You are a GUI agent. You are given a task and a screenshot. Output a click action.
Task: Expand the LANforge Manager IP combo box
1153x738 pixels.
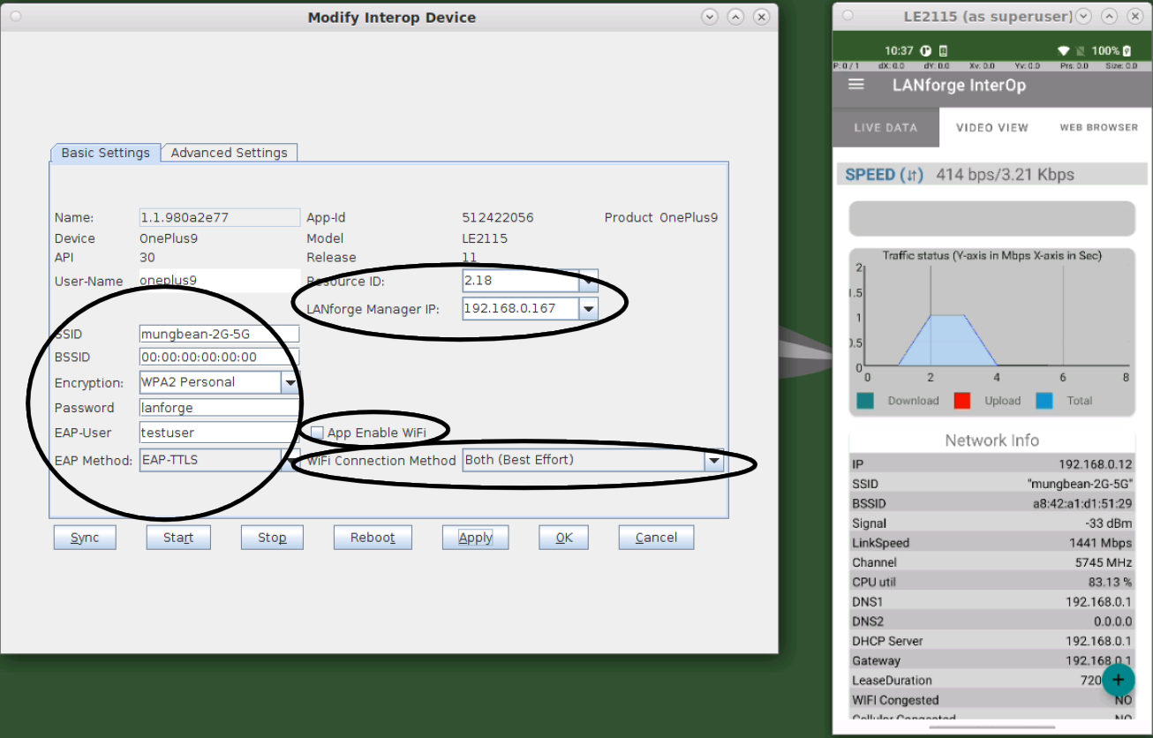[588, 309]
